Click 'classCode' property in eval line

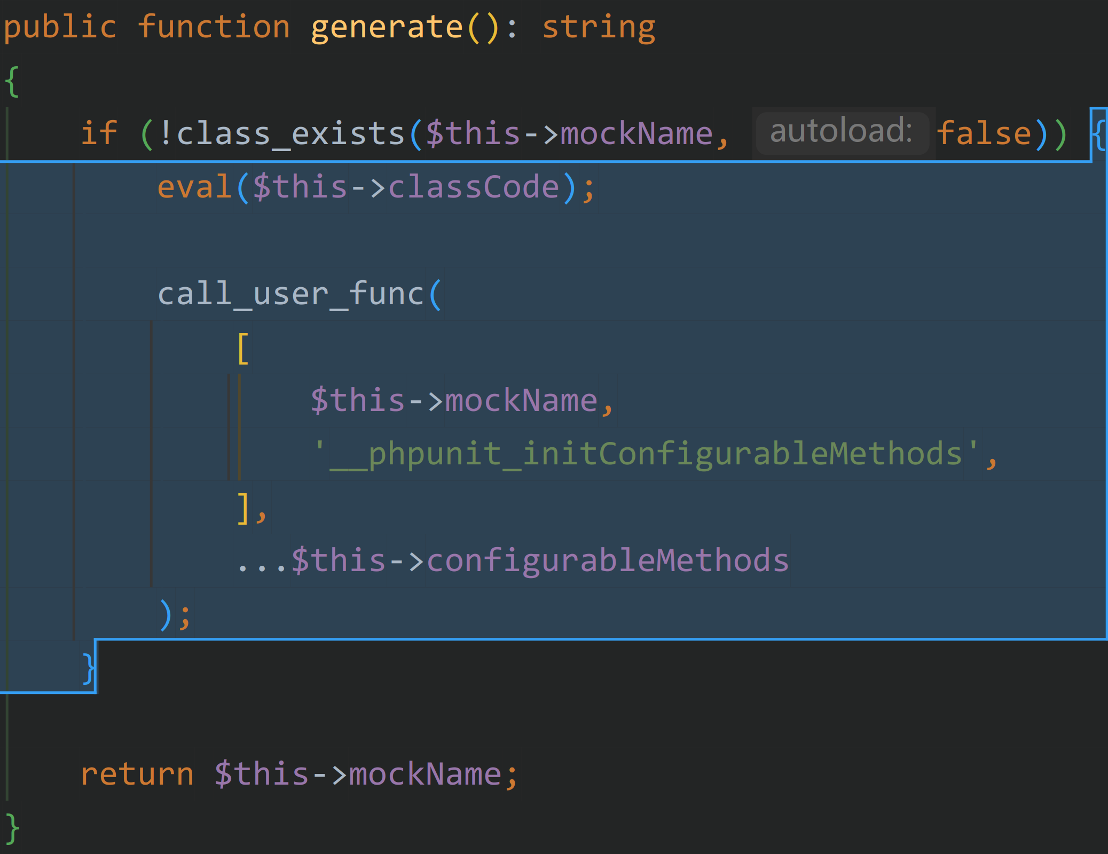click(474, 187)
